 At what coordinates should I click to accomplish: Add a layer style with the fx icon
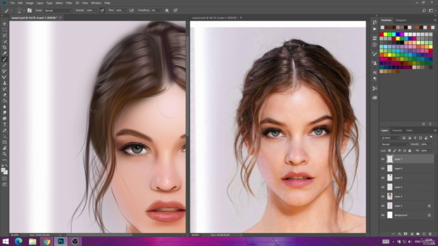[400, 234]
